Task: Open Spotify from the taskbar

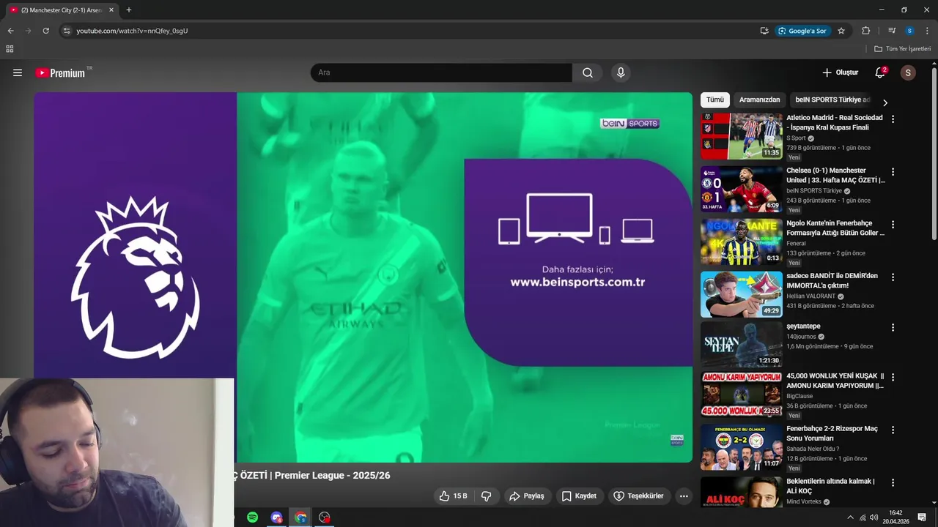Action: 252,517
